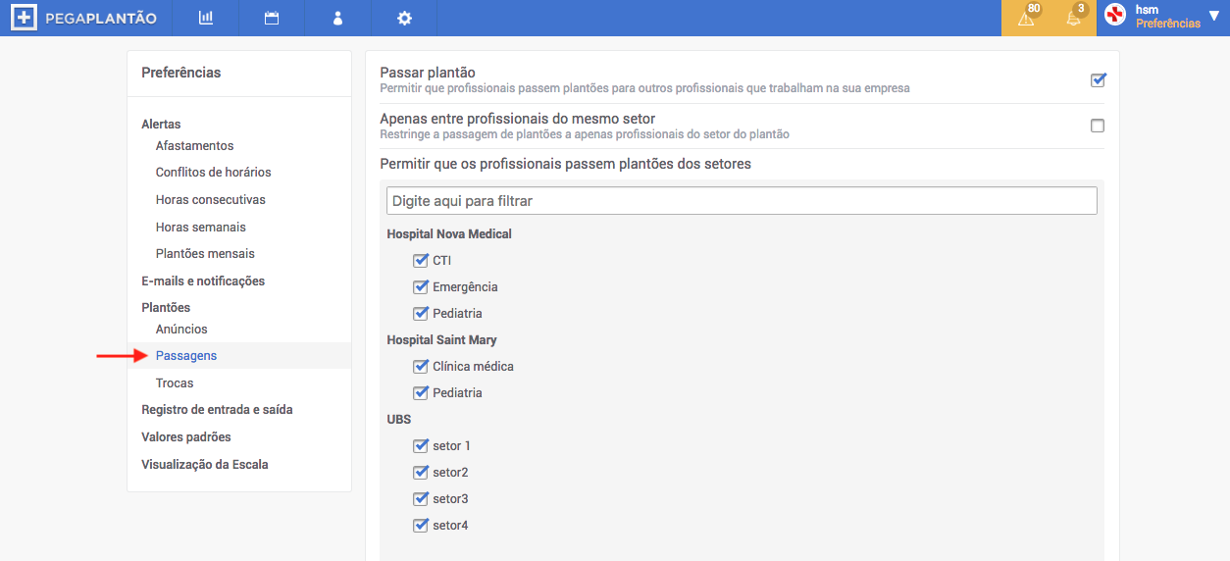This screenshot has height=561, width=1230.
Task: View the warning alerts triangle icon
Action: pyautogui.click(x=1026, y=19)
